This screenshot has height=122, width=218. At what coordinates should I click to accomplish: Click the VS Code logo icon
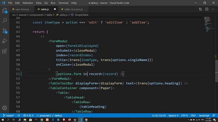coord(3,3)
